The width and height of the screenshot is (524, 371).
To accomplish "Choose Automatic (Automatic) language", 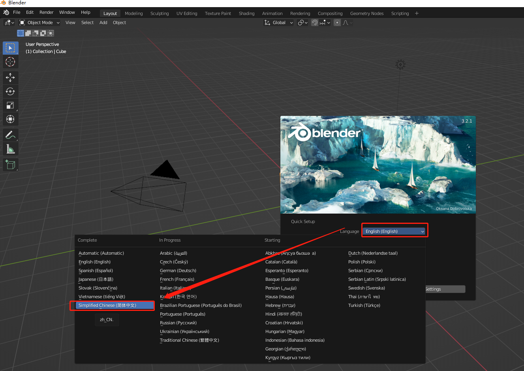I will click(x=101, y=253).
